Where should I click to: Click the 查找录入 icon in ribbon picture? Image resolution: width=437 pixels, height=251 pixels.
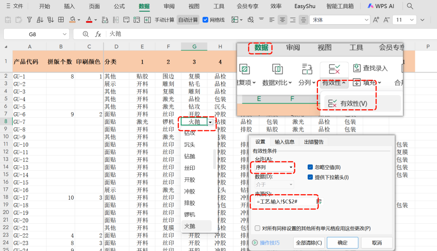(357, 68)
